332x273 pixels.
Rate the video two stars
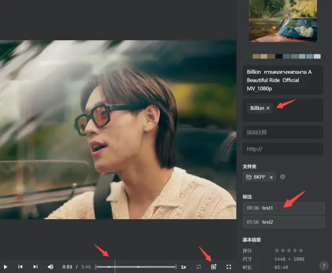point(283,250)
